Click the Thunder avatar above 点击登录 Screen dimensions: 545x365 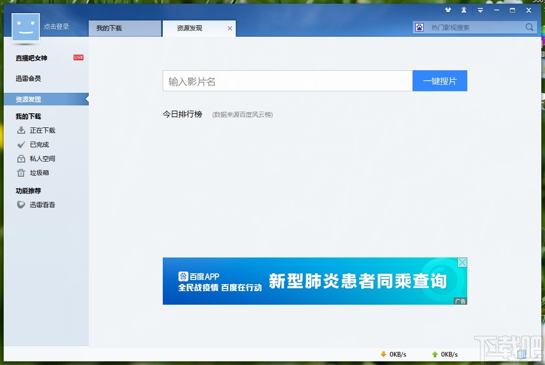click(x=25, y=27)
